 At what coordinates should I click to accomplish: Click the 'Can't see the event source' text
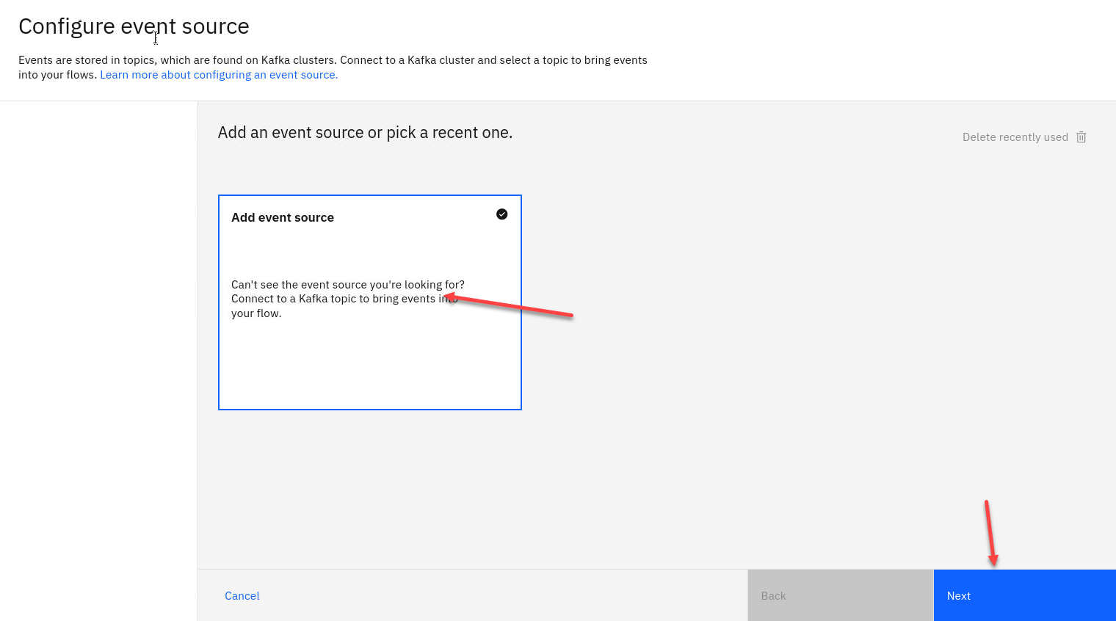[x=347, y=285]
